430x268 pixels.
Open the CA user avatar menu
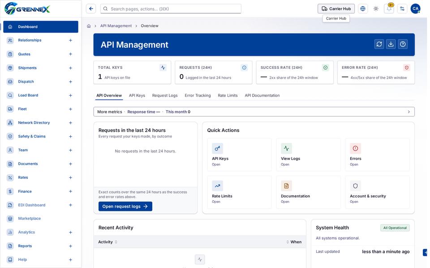tap(415, 9)
